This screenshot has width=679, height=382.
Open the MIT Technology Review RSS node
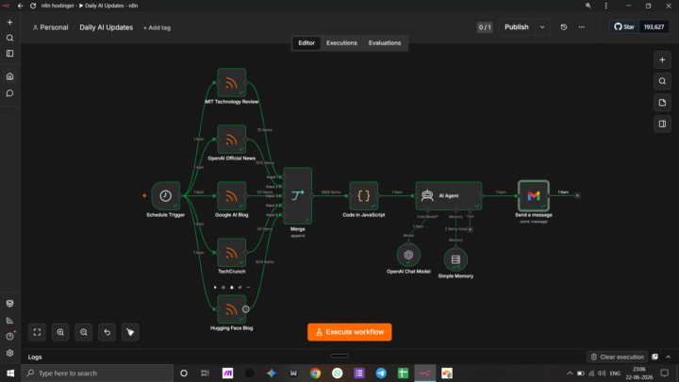232,82
